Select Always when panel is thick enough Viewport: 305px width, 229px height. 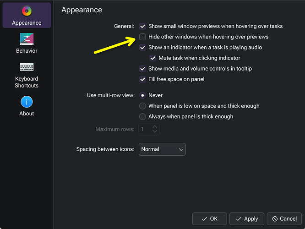pyautogui.click(x=142, y=116)
